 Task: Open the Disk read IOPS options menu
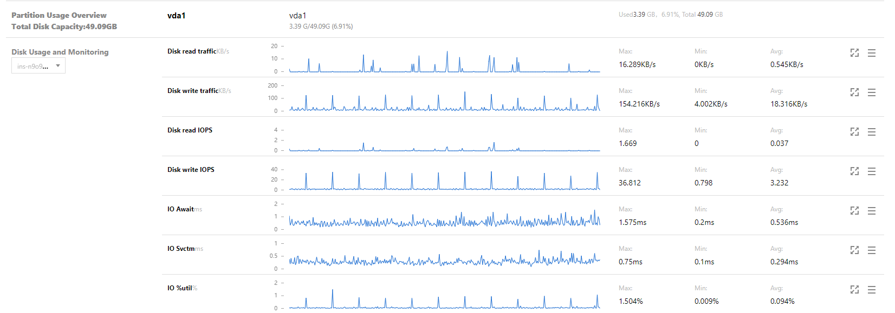(x=872, y=132)
